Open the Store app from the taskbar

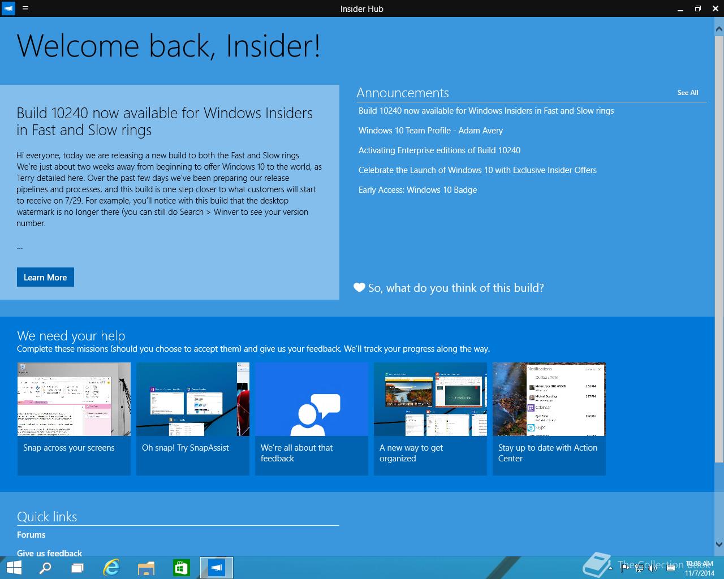coord(181,568)
